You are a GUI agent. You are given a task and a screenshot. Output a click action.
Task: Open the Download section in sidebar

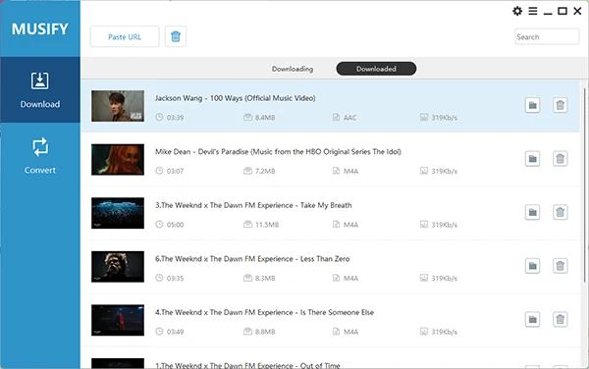(x=40, y=89)
